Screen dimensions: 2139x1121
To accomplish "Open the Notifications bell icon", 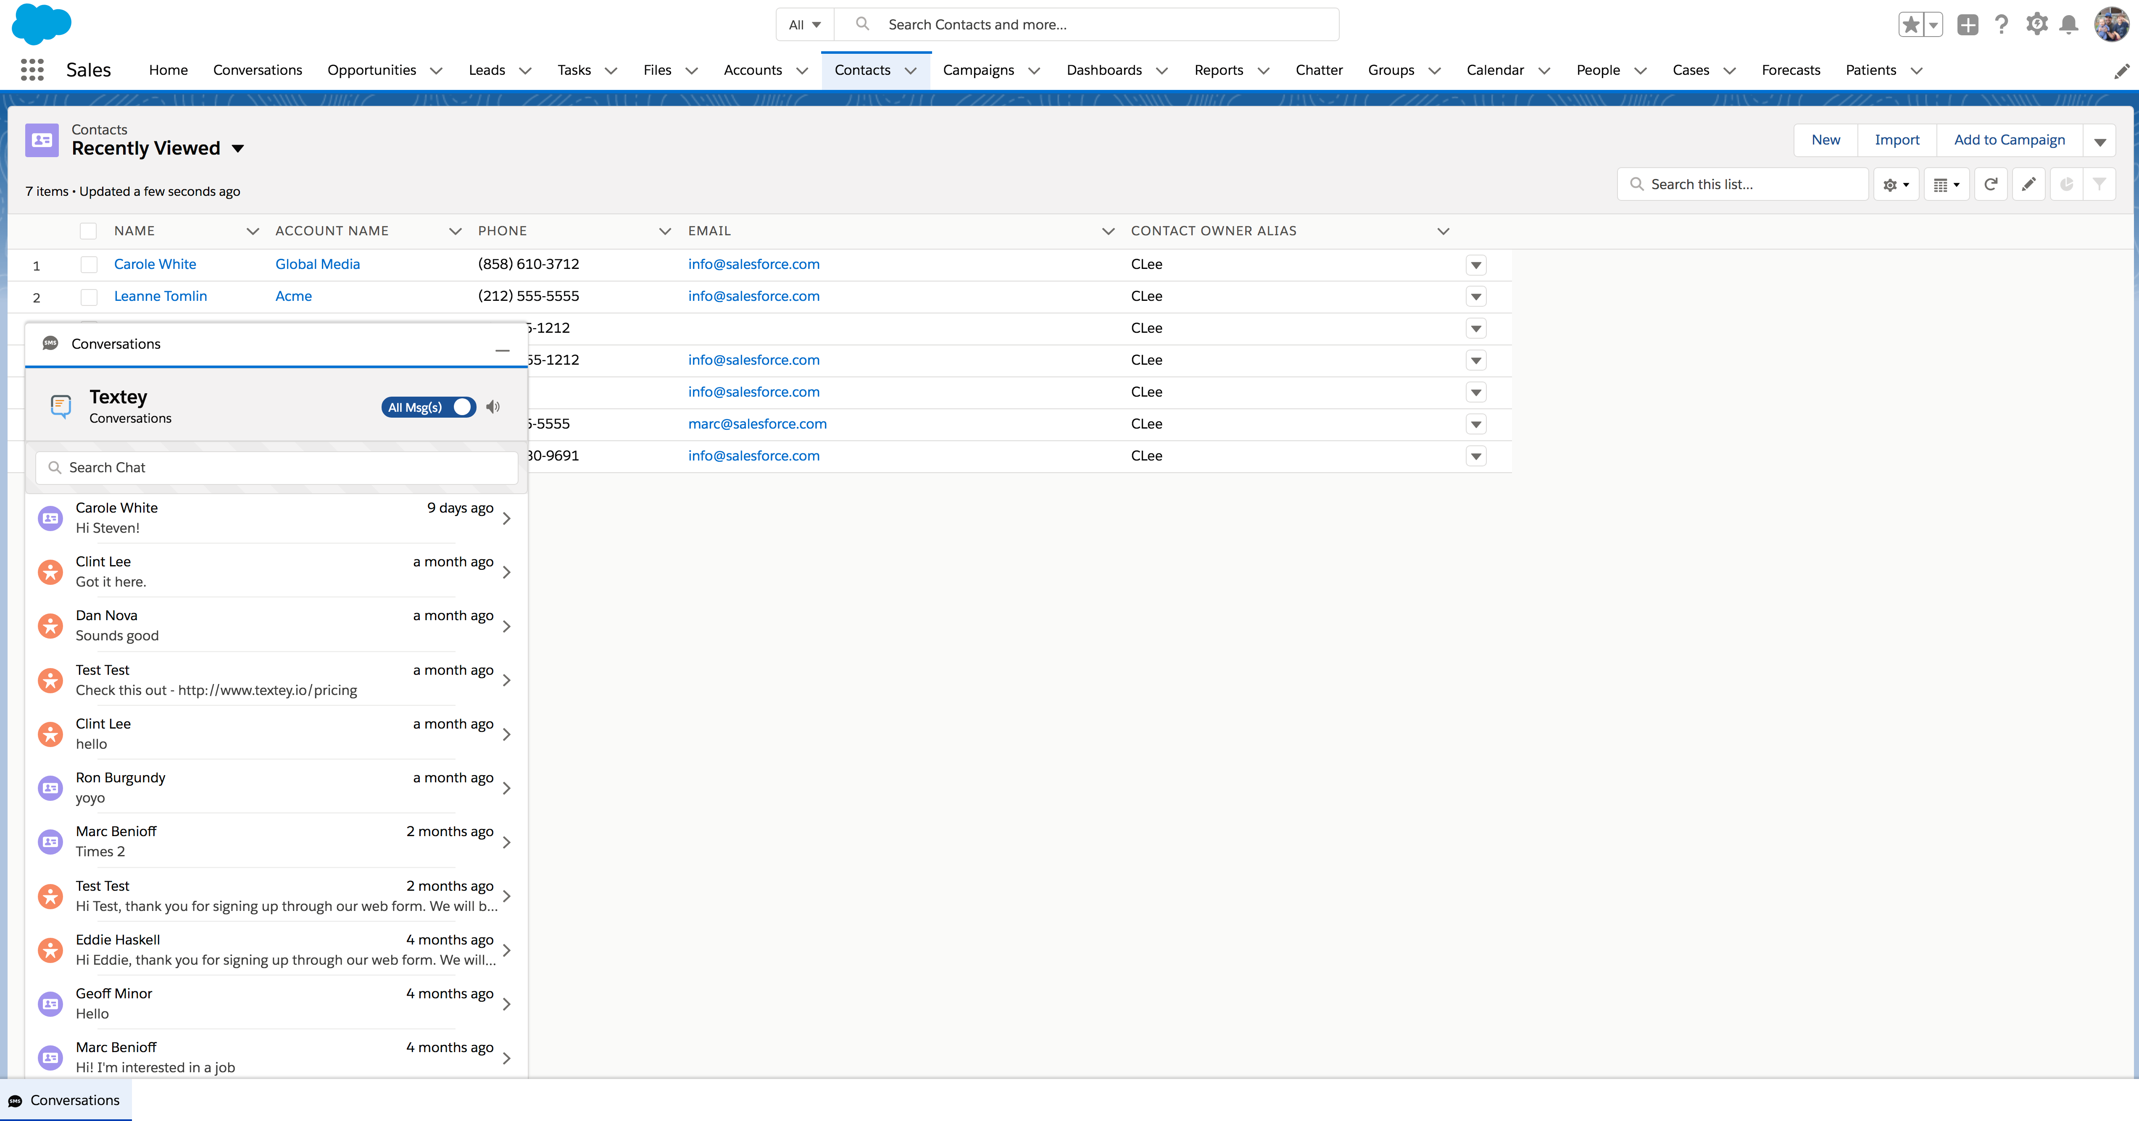I will (2068, 25).
